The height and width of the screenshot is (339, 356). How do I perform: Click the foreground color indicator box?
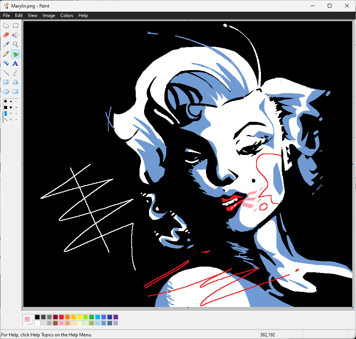tap(27, 319)
